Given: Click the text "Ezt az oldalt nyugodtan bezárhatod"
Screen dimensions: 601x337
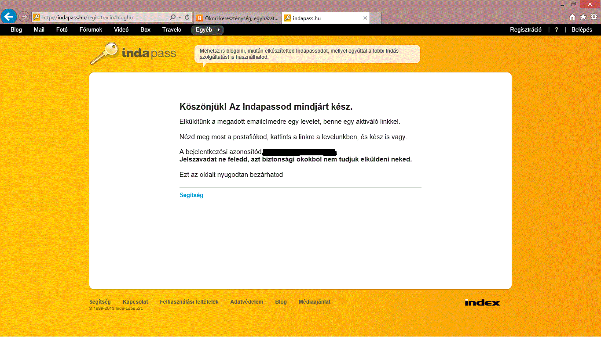Looking at the screenshot, I should click(231, 175).
